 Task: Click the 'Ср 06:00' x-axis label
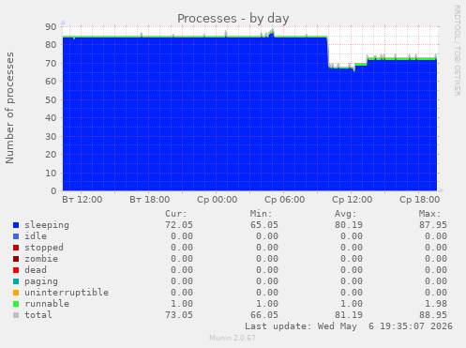click(285, 200)
